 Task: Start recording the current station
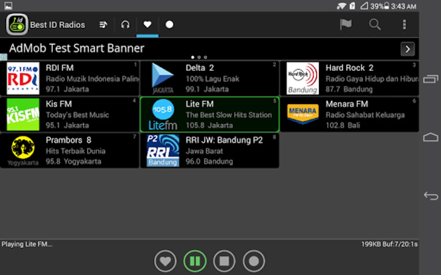[x=254, y=261]
